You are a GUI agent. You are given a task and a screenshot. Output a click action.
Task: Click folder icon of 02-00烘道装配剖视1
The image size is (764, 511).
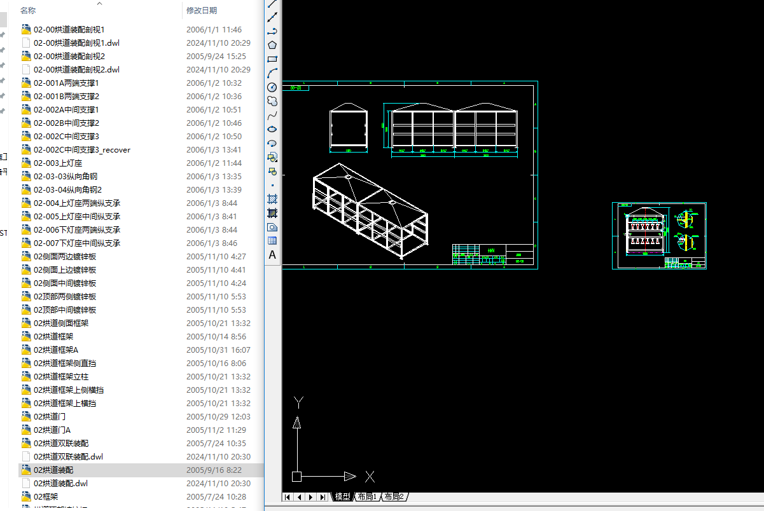coord(26,29)
